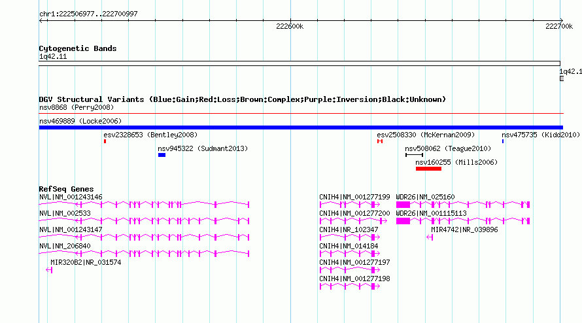Select the NVL|NM_001243147 text label
This screenshot has width=582, height=323.
click(71, 229)
